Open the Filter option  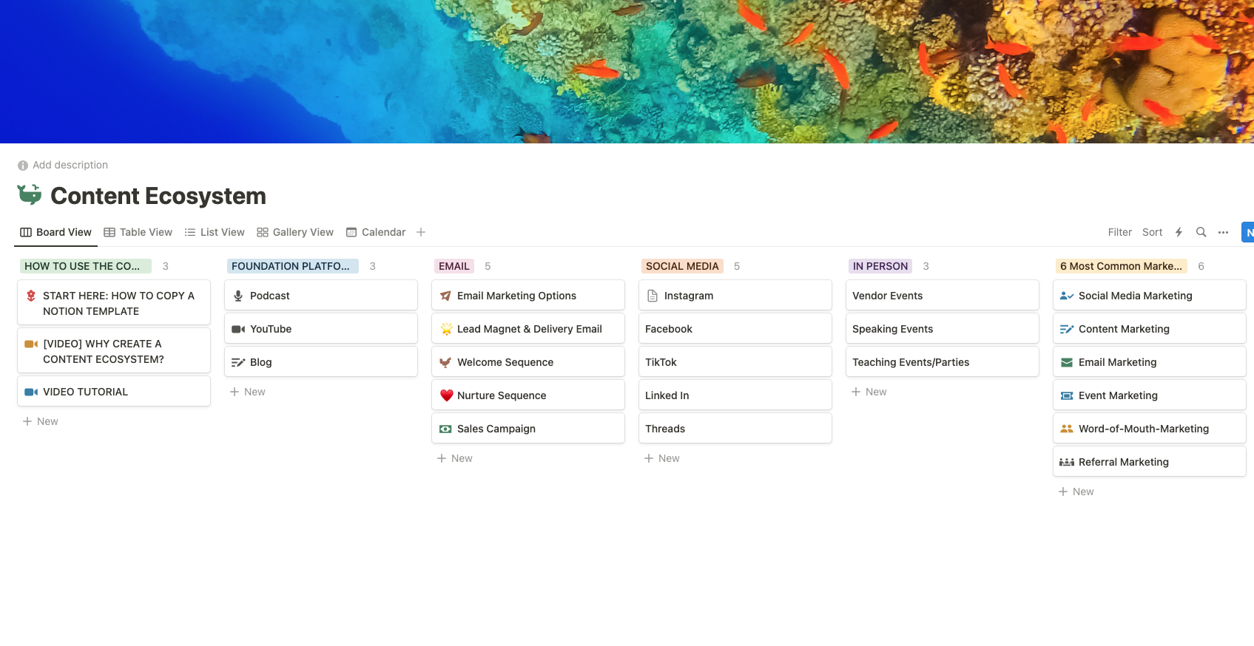(1119, 232)
